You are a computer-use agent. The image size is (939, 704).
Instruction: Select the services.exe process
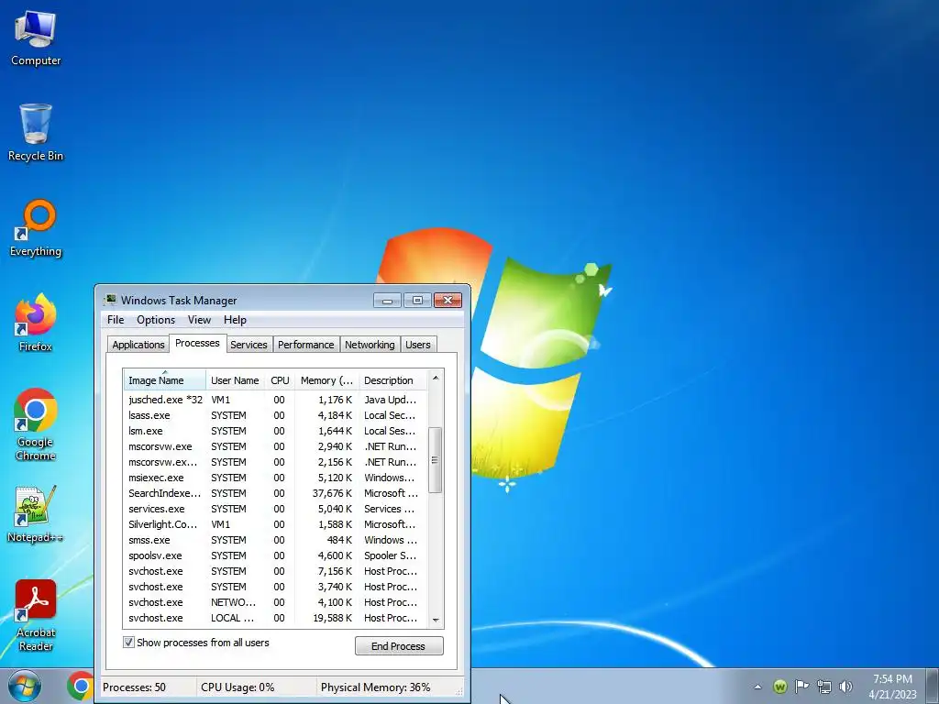(275, 508)
